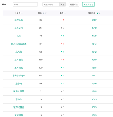Image resolution: width=113 pixels, height=117 pixels.
Task: Sort by the 排名 column arrows
Action: pos(44,13)
